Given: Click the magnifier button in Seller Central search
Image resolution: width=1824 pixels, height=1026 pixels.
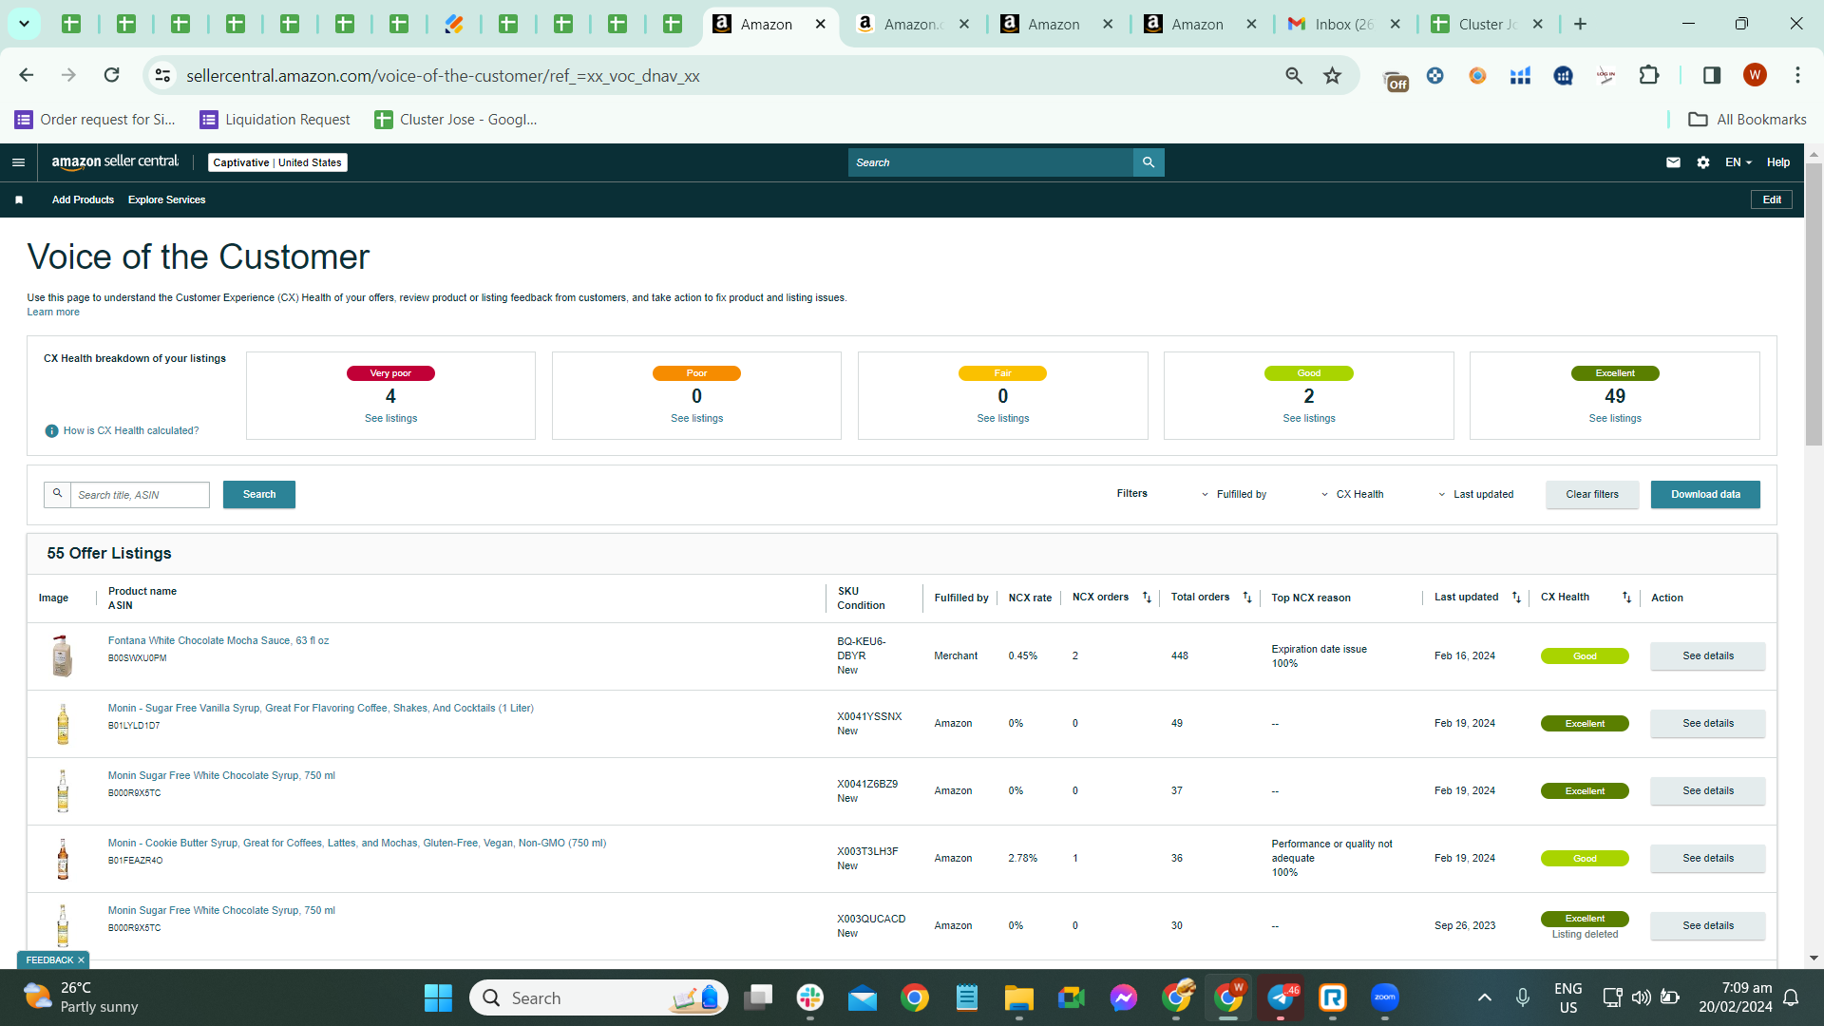Looking at the screenshot, I should pyautogui.click(x=1149, y=162).
